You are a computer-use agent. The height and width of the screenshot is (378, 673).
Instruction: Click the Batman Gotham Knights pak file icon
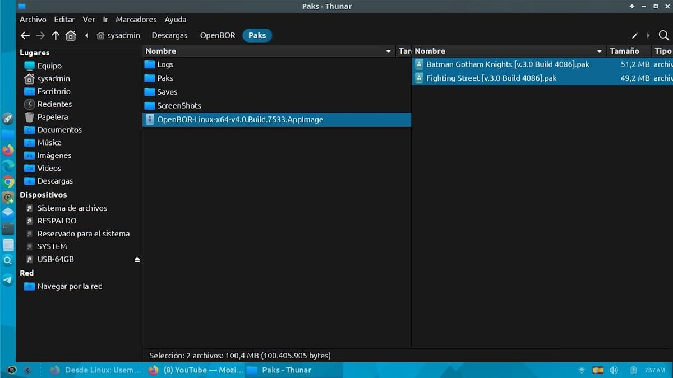(x=419, y=64)
